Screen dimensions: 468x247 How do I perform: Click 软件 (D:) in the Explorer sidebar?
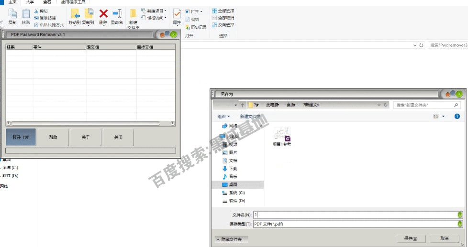[x=10, y=176]
